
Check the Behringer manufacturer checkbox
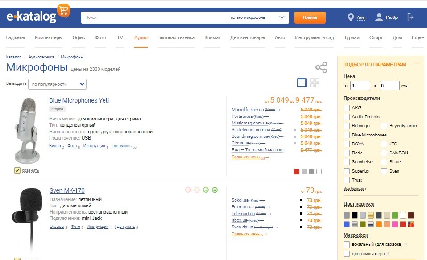[x=346, y=126]
